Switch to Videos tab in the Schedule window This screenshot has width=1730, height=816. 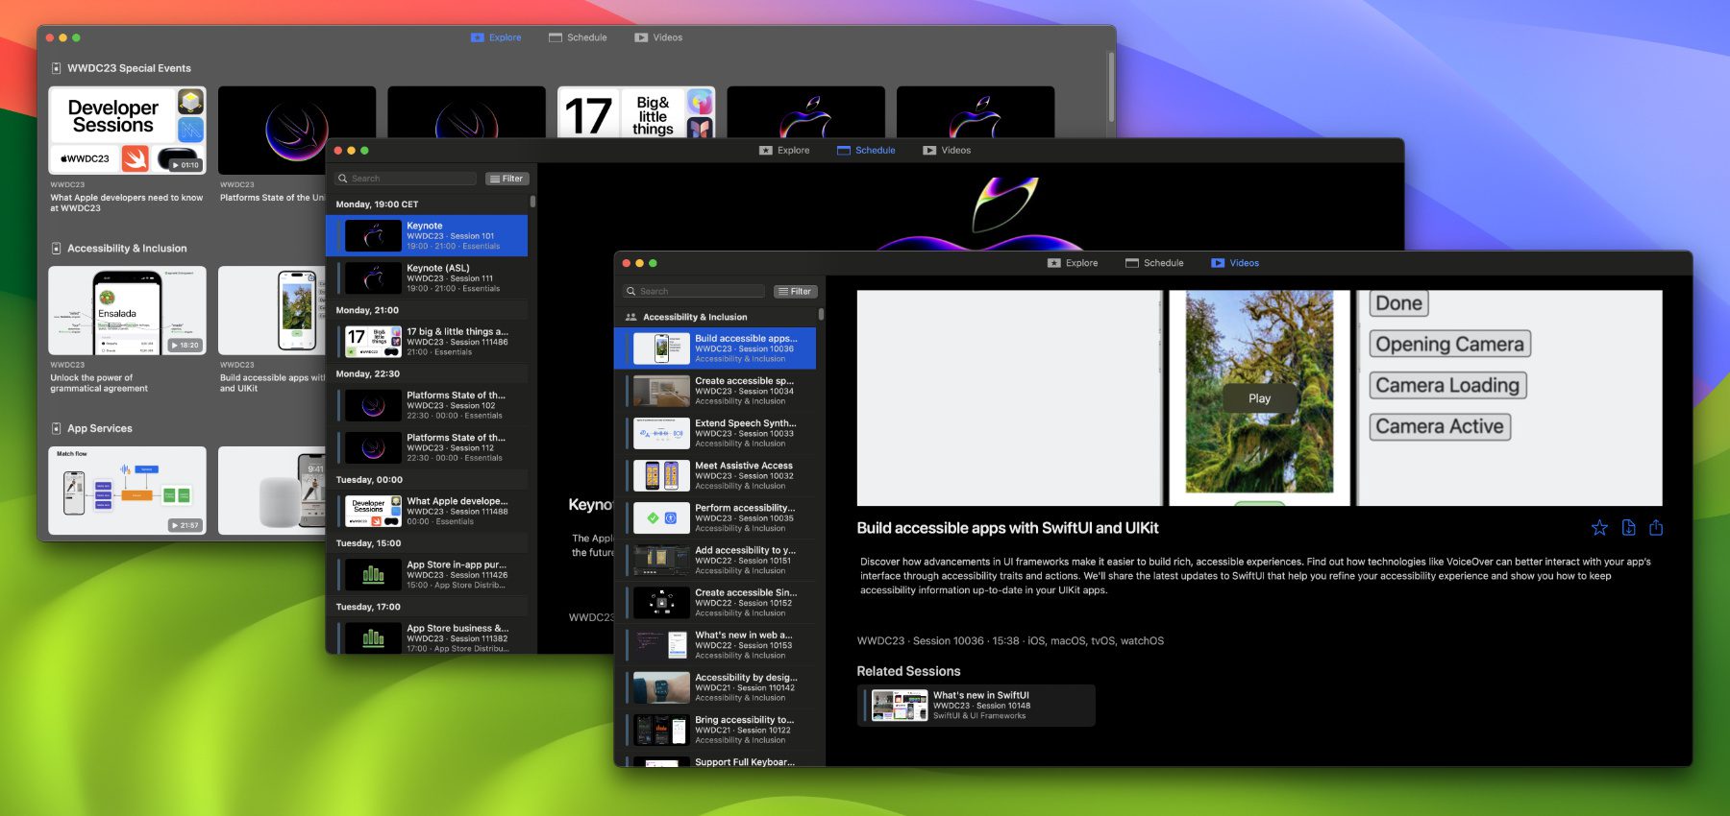pos(947,151)
